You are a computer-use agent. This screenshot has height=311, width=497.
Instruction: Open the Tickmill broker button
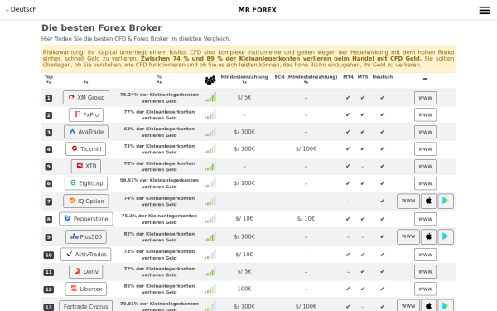[x=86, y=148]
